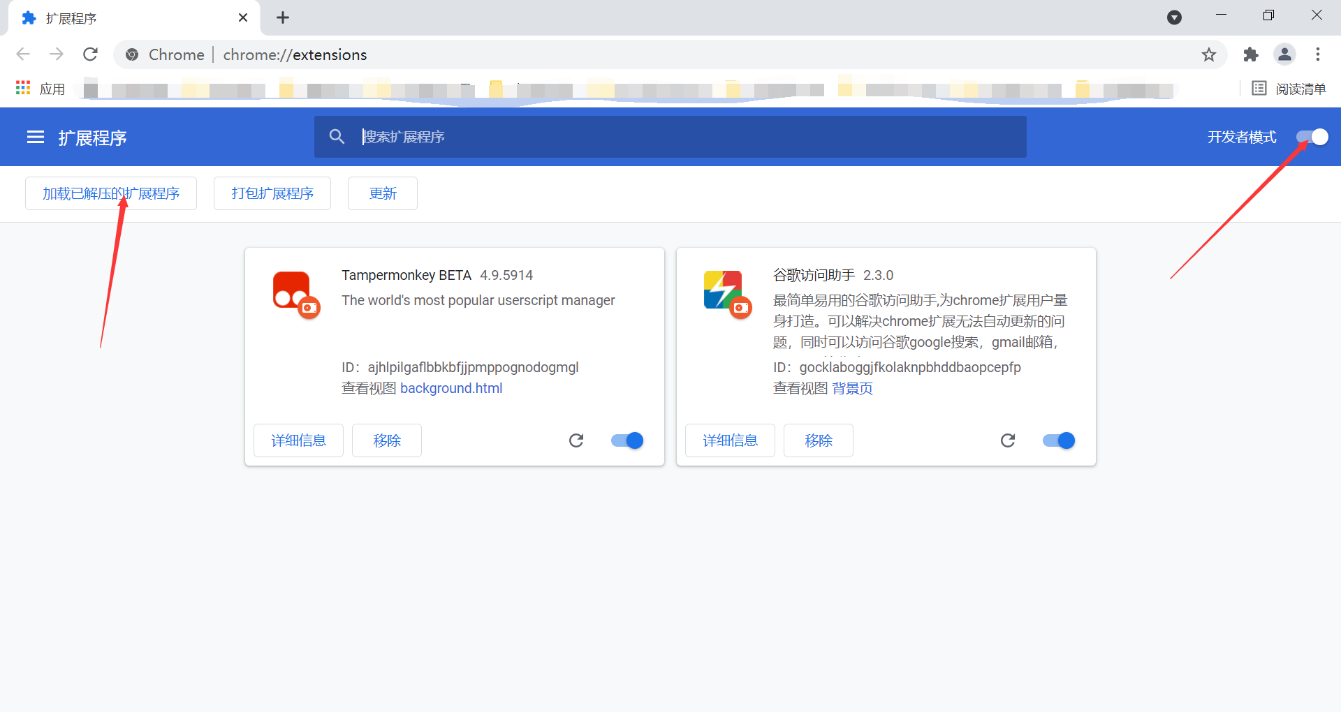Screen dimensions: 1341x712
Task: Reload the current page
Action: [x=90, y=54]
